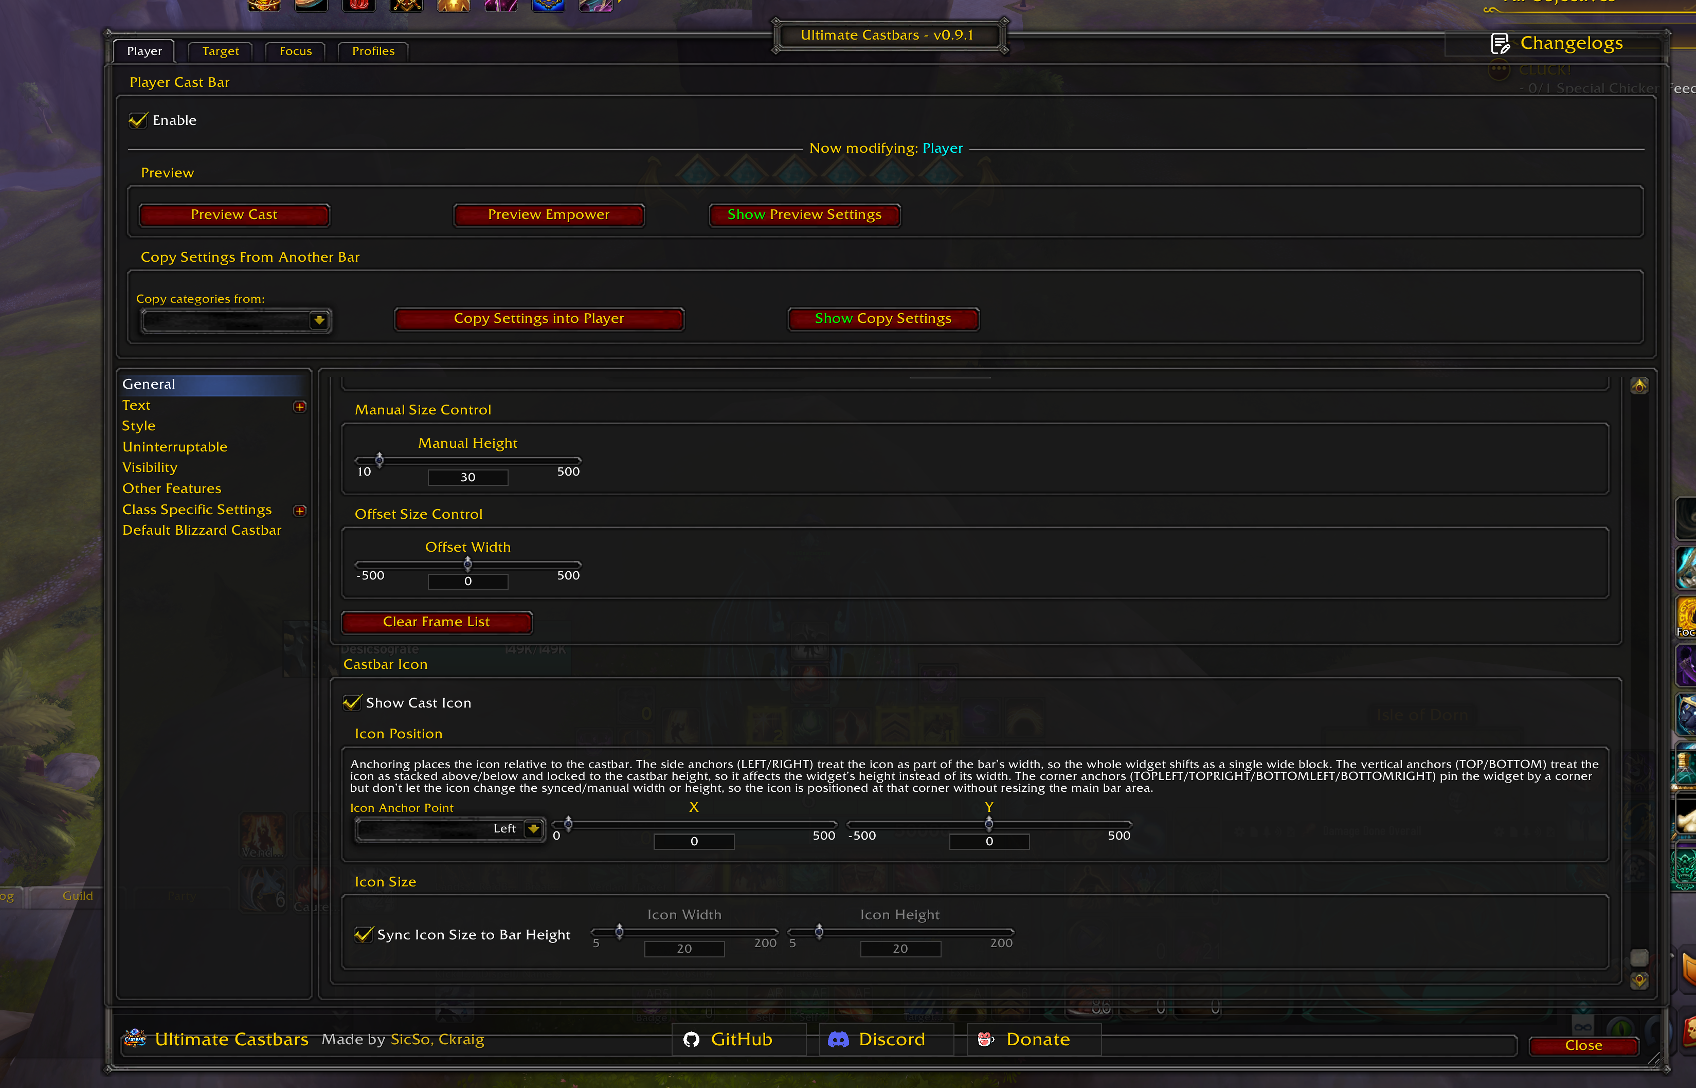Open the Copy categories from dropdown
Image resolution: width=1696 pixels, height=1088 pixels.
[x=319, y=321]
